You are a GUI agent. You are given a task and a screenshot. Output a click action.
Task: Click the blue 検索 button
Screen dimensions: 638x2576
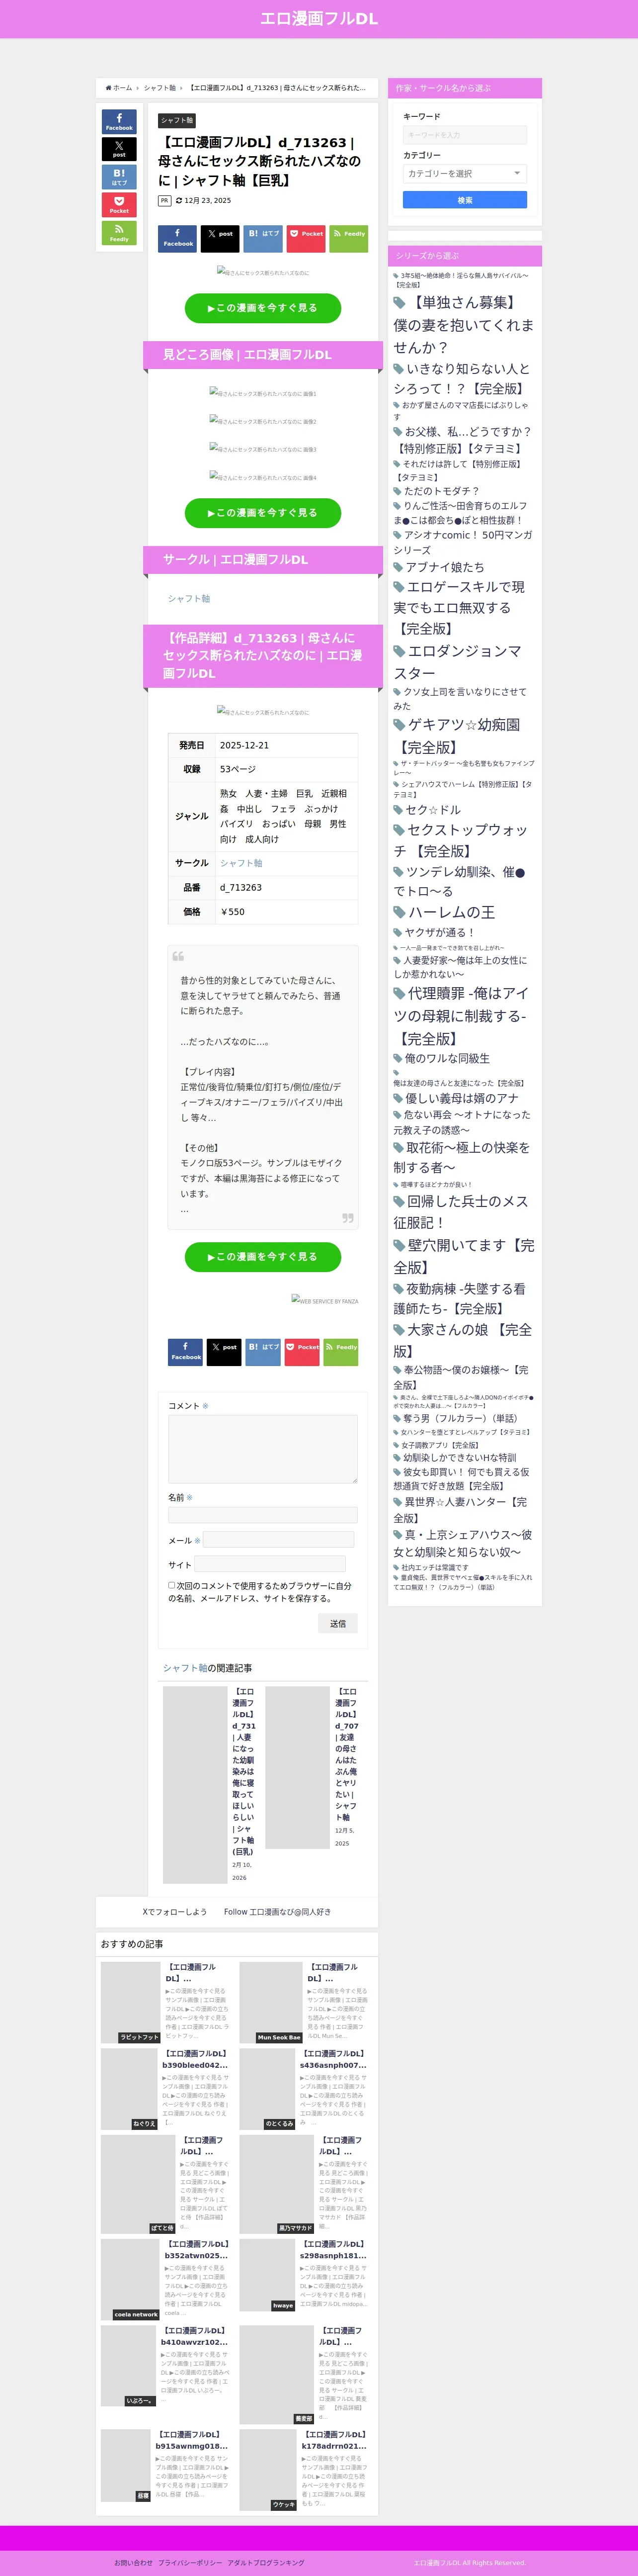464,200
